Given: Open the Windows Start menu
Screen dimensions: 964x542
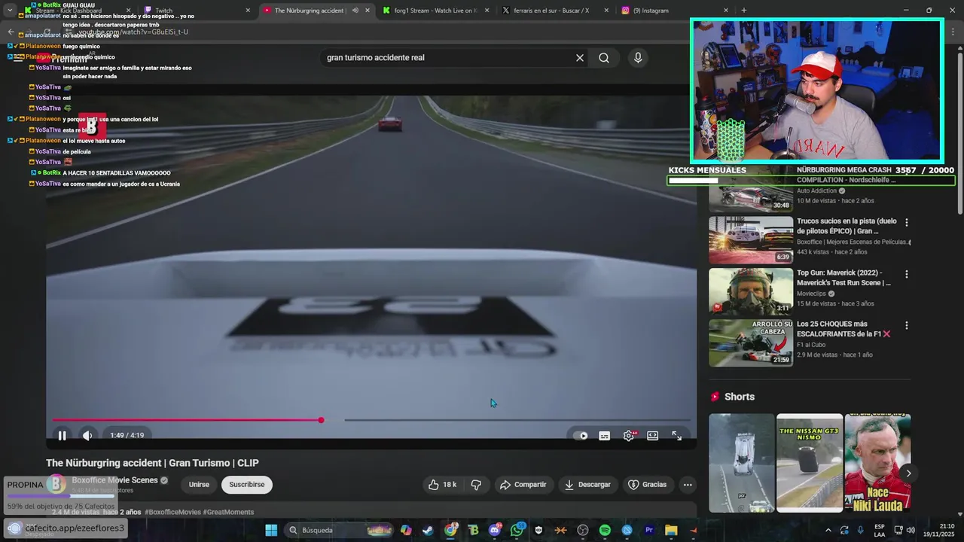Looking at the screenshot, I should [271, 530].
